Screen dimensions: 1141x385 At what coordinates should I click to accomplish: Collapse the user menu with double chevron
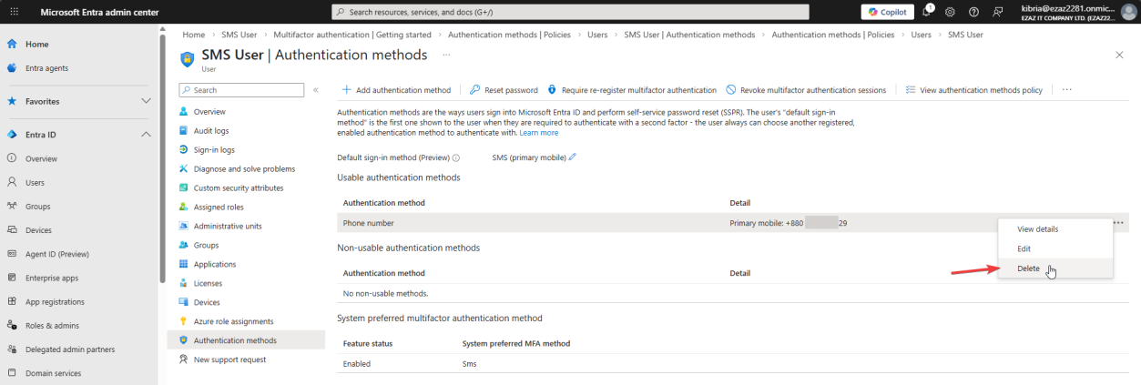[x=316, y=90]
